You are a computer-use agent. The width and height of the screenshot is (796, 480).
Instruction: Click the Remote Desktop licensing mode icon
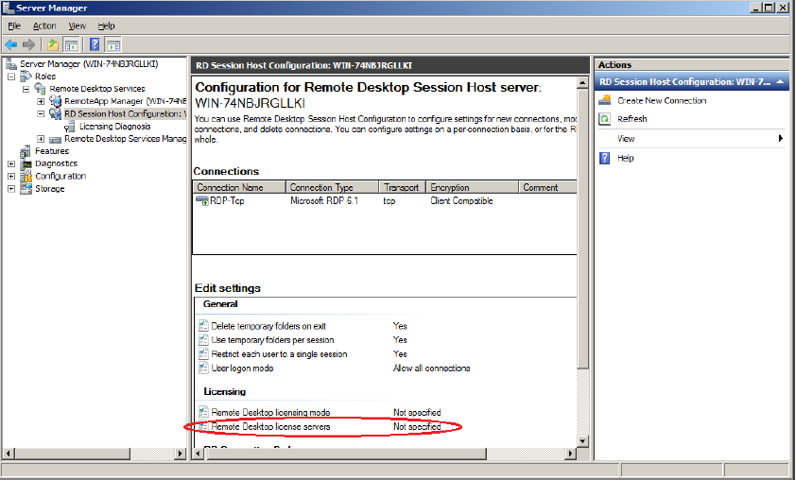pos(203,412)
